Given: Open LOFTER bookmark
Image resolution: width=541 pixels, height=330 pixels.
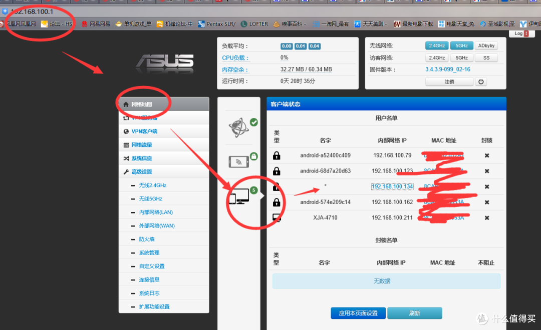Looking at the screenshot, I should point(254,24).
